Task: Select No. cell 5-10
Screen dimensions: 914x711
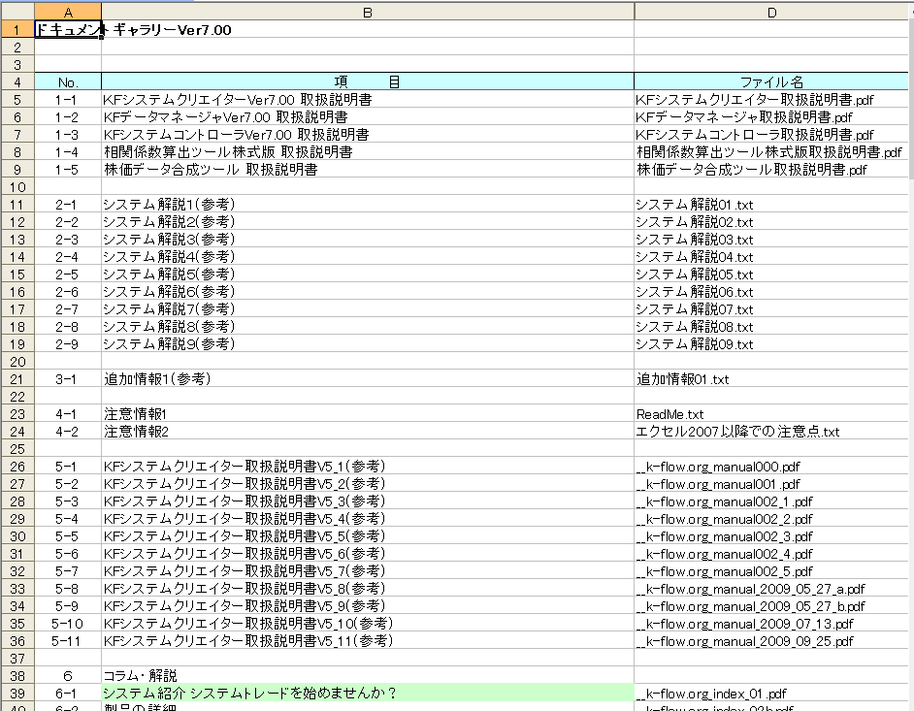Action: click(68, 624)
